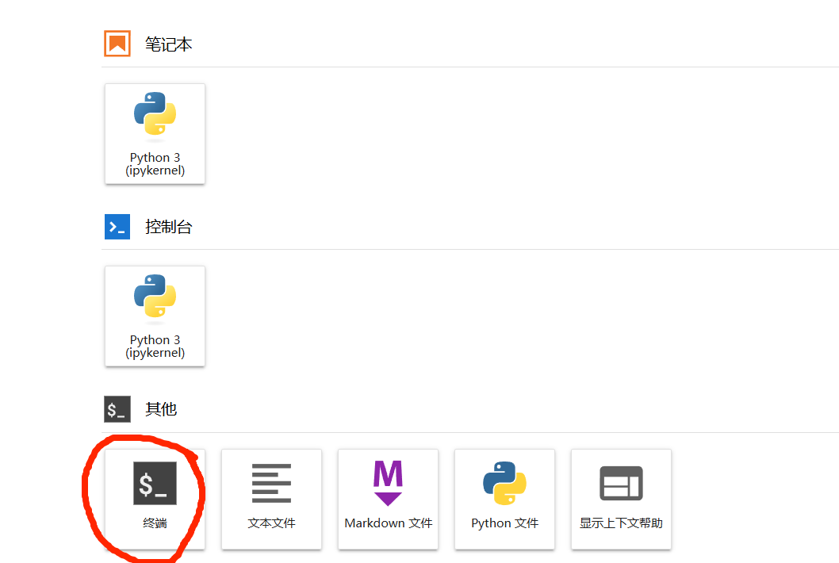This screenshot has height=563, width=839.
Task: Click the blue 控制台 console prompt icon
Action: click(117, 227)
